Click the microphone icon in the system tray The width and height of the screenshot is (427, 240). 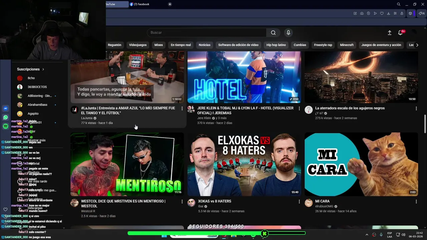[x=381, y=235]
